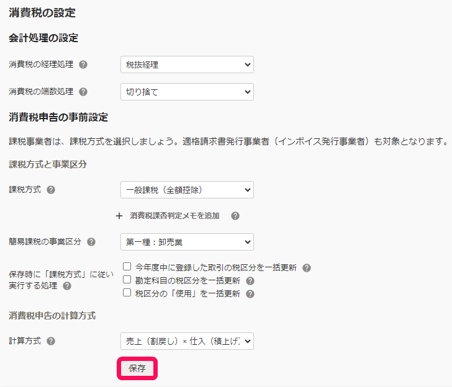Help icon for 今年度中に登録した取引の税区分を一括更新
452x387 pixels.
(x=307, y=268)
